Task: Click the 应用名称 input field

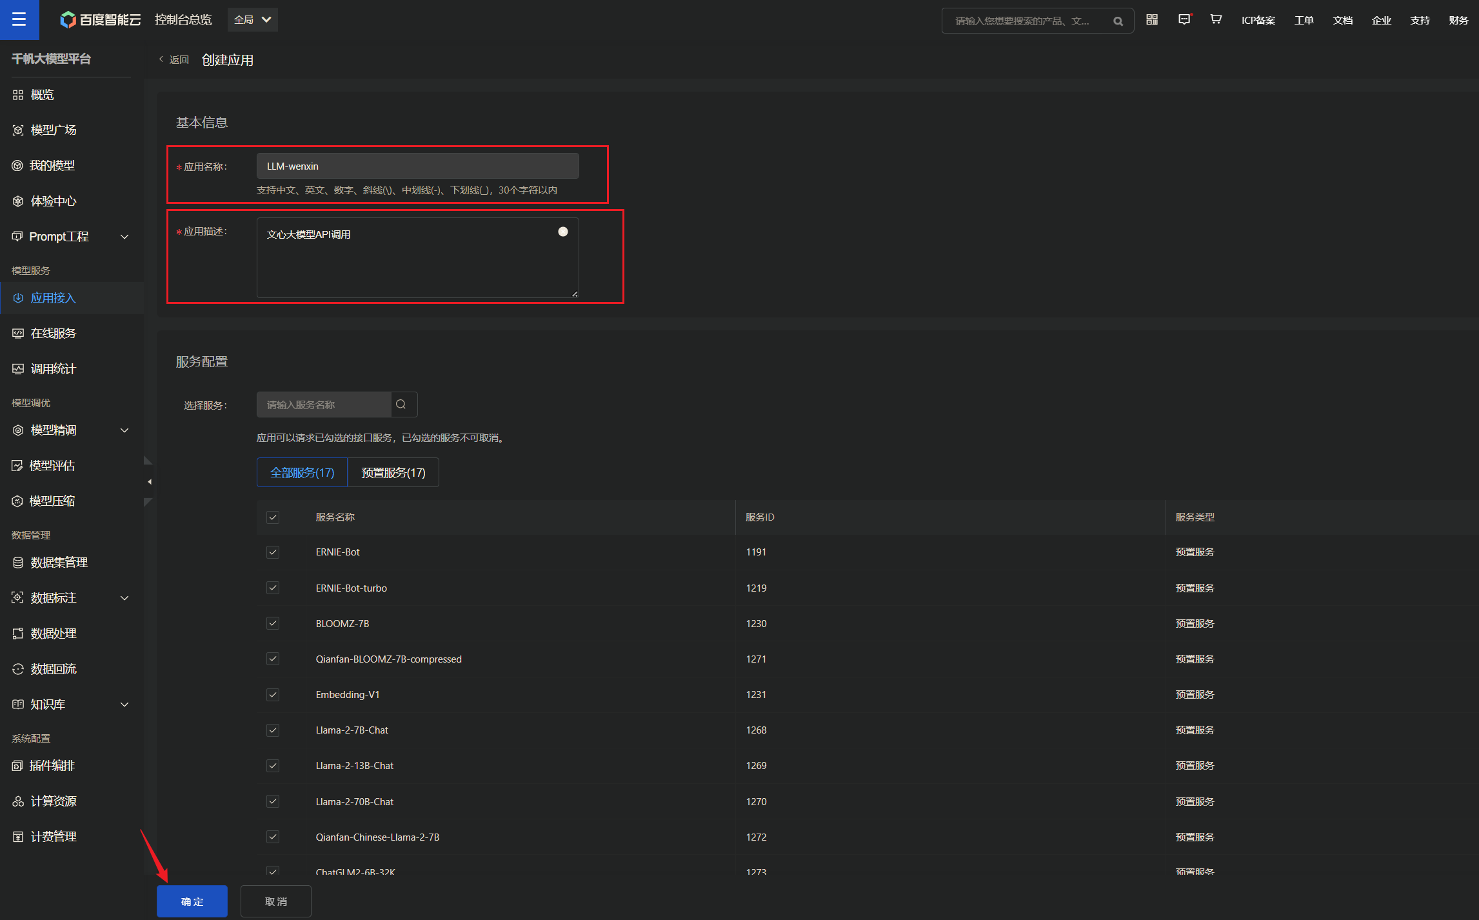Action: point(418,166)
